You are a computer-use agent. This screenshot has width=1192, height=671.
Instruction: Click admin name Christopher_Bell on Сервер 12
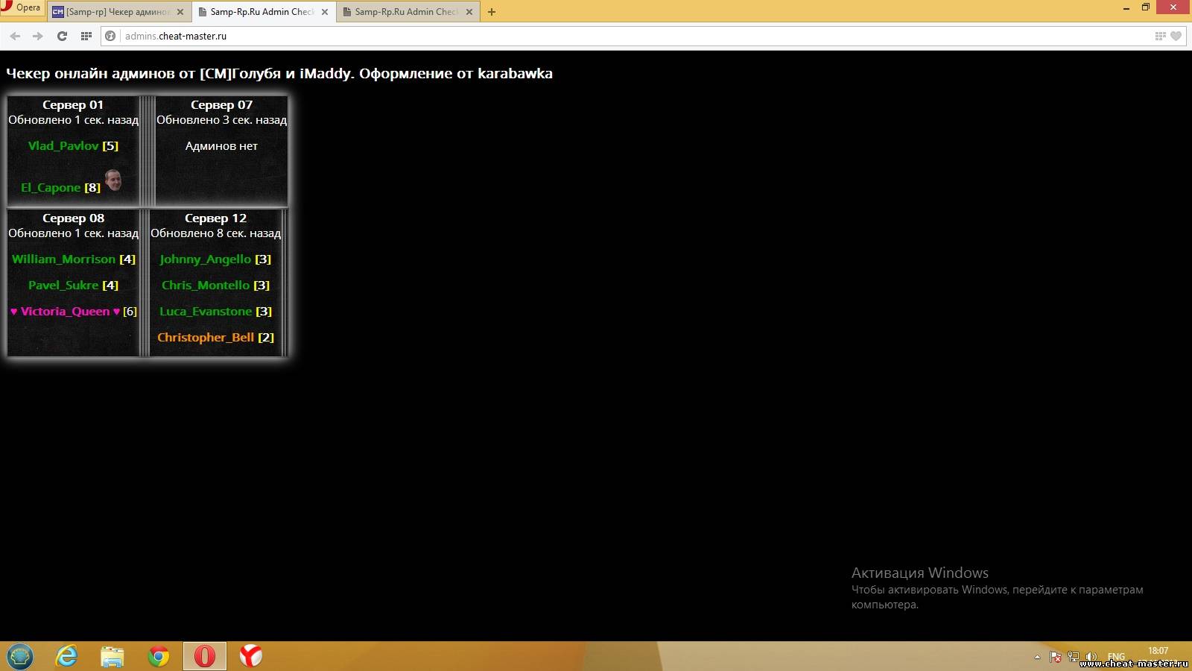206,338
